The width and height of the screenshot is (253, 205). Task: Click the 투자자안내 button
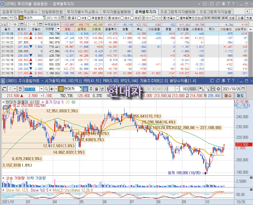pos(196,18)
